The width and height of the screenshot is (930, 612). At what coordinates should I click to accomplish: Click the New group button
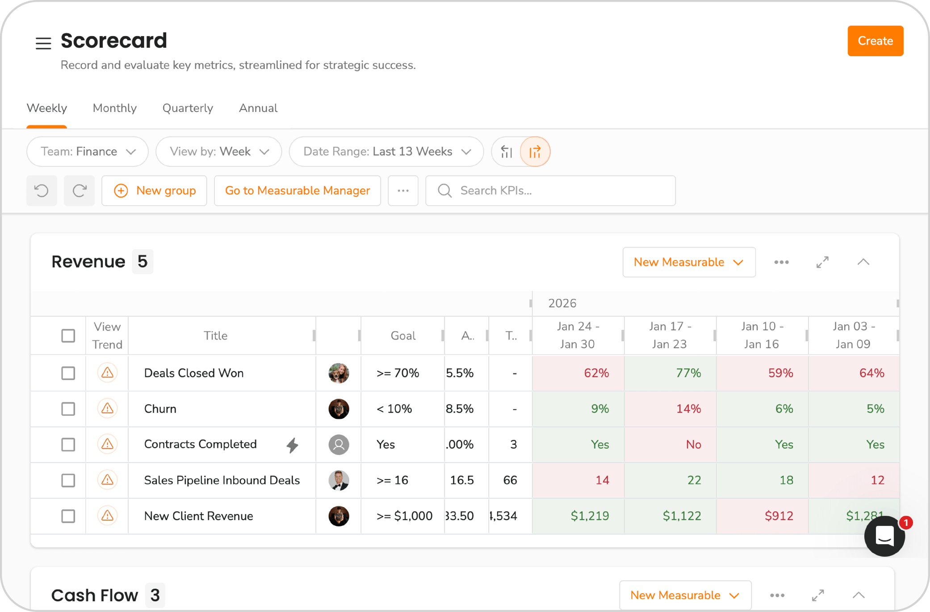click(x=155, y=190)
